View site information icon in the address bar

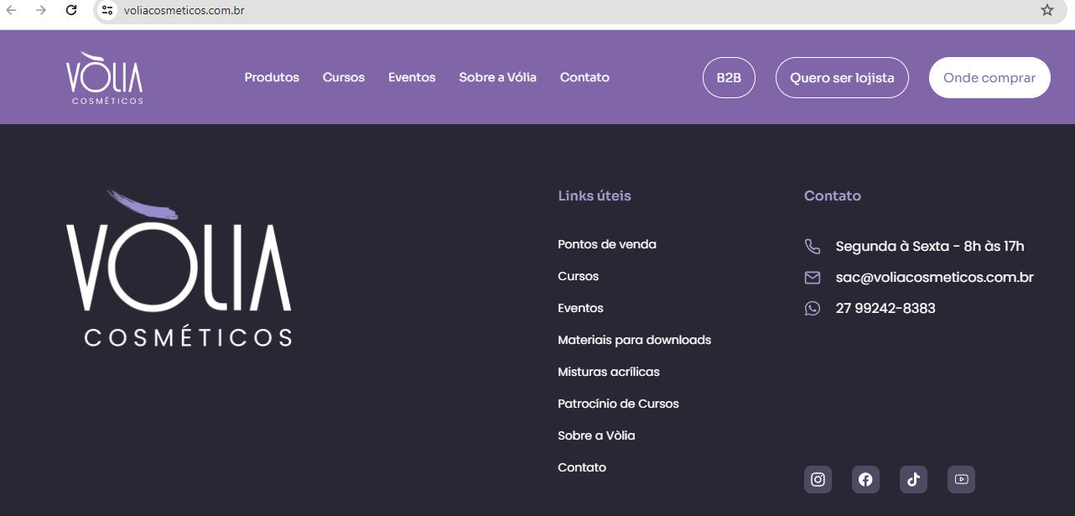coord(107,10)
